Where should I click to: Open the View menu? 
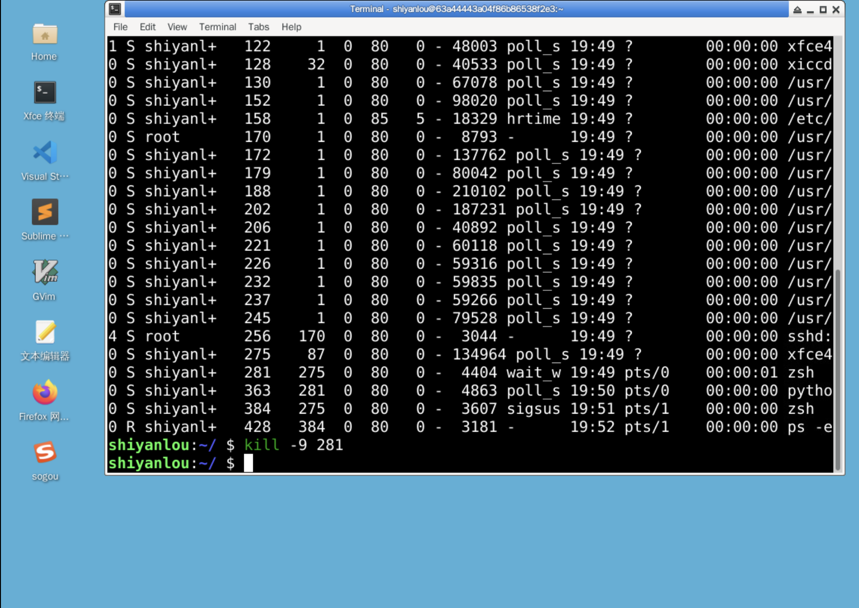click(x=177, y=27)
